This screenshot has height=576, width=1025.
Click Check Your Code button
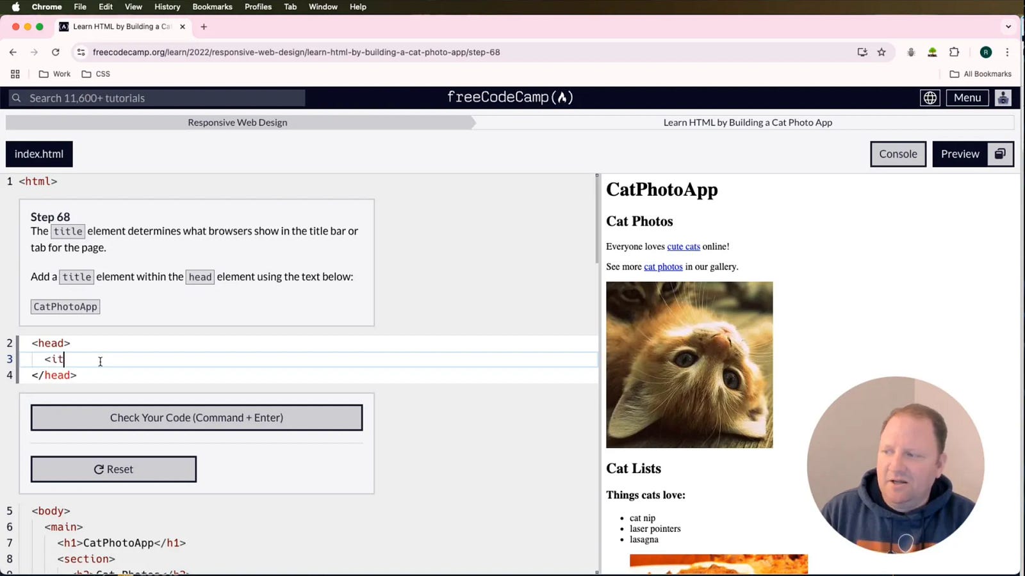click(197, 417)
